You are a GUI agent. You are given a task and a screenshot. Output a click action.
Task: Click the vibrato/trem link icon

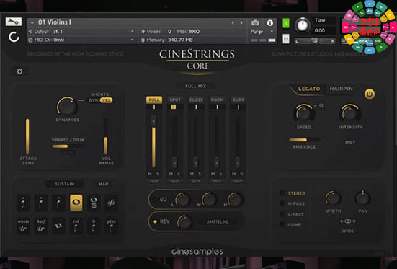(68, 152)
